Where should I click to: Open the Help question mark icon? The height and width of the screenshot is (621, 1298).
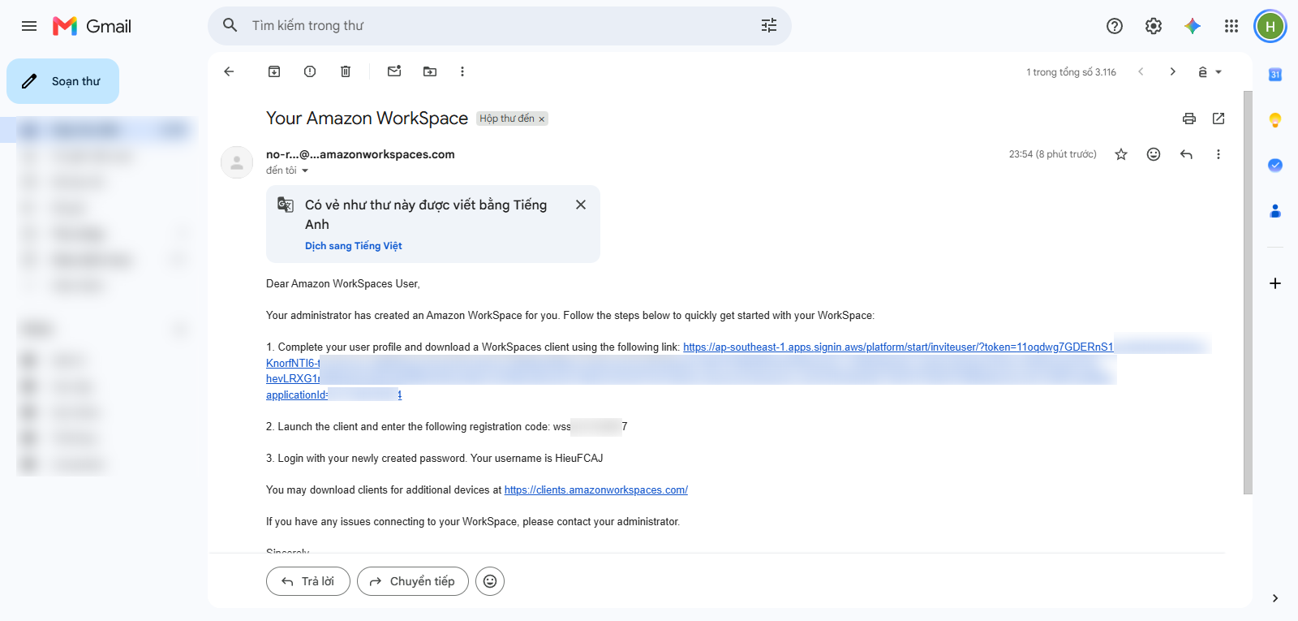tap(1115, 26)
